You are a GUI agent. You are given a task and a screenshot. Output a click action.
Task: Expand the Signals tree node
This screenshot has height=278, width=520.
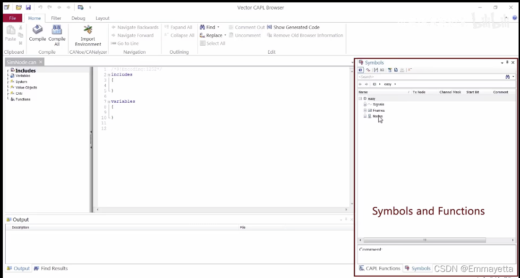pyautogui.click(x=365, y=104)
